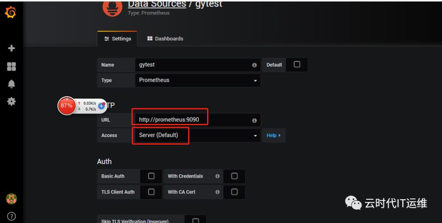Image resolution: width=442 pixels, height=223 pixels.
Task: Click the URL field label
Action: 106,120
